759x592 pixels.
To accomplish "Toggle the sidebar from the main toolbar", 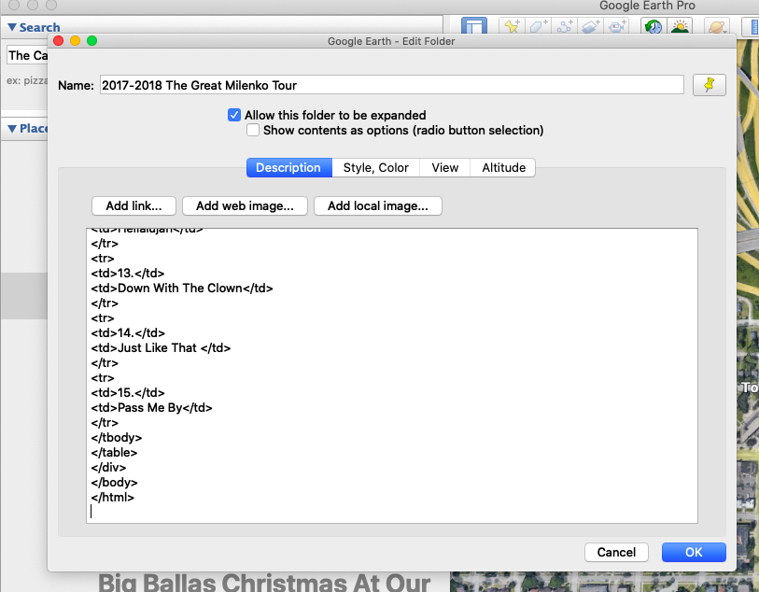I will (474, 25).
